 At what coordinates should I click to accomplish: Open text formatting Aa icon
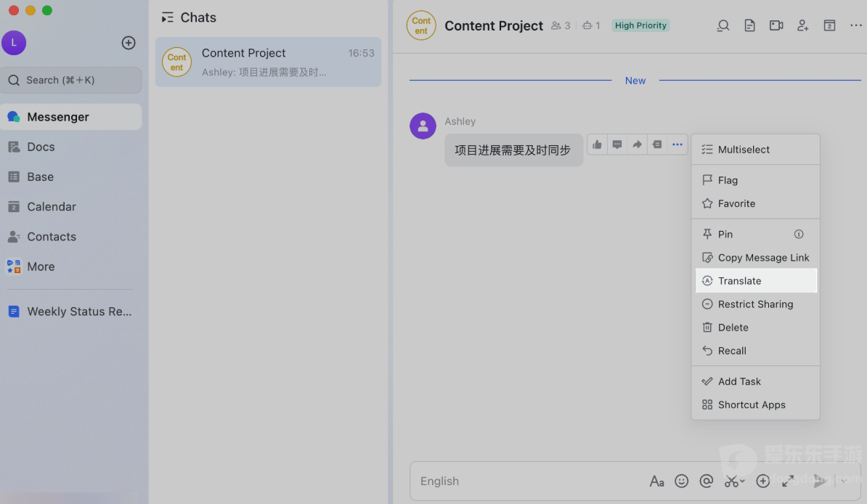click(656, 481)
